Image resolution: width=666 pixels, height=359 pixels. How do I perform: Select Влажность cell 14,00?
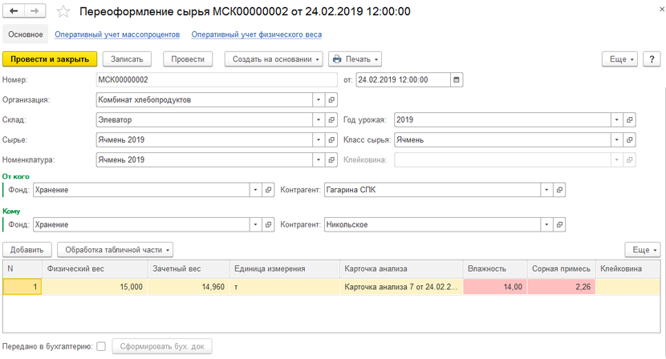[495, 287]
